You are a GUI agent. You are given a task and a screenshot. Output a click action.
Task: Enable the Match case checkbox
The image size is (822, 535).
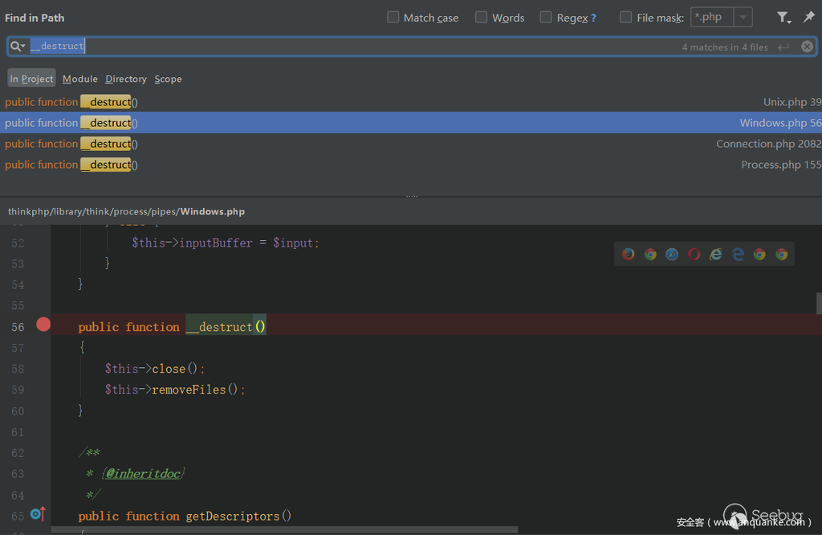coord(393,17)
